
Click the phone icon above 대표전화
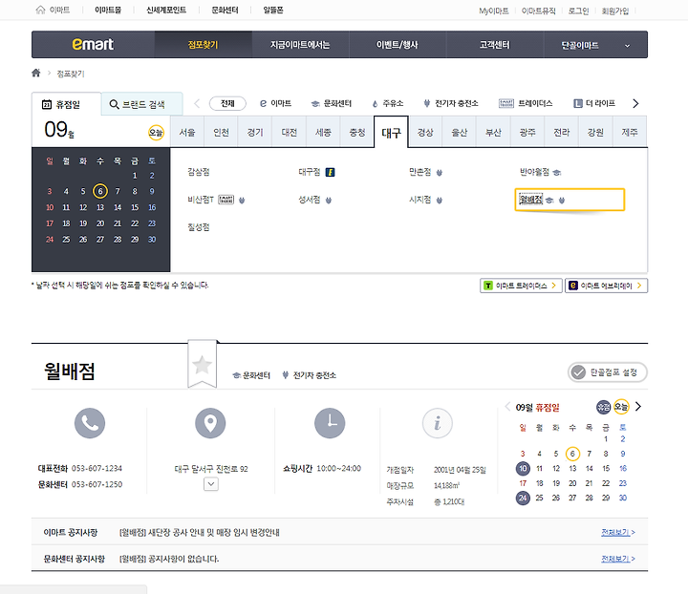[x=90, y=423]
